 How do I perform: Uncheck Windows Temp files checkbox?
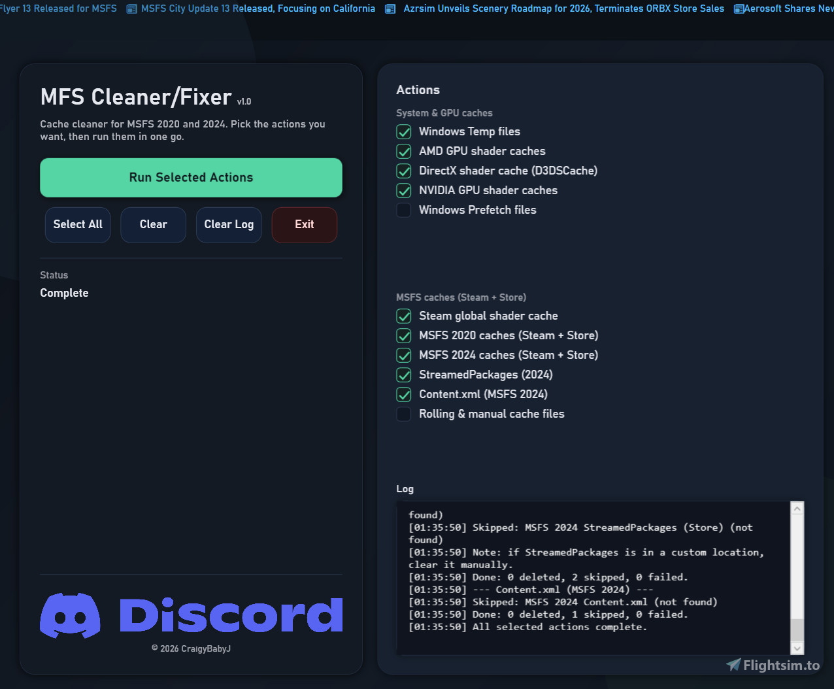tap(404, 132)
